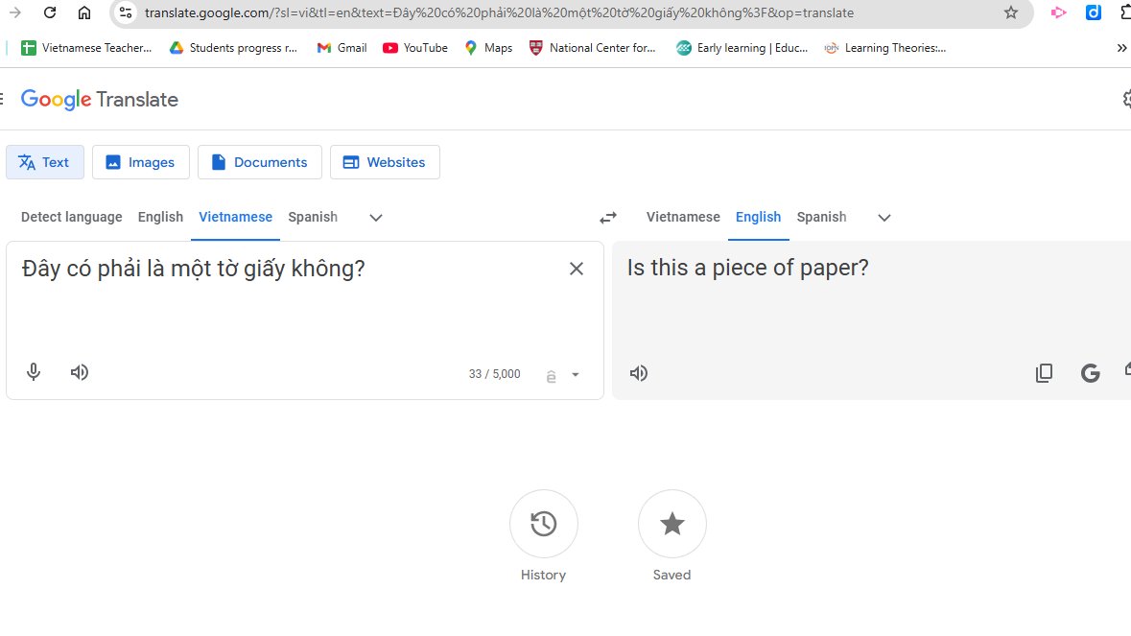Image resolution: width=1131 pixels, height=636 pixels.
Task: Listen to the Vietnamese source text
Action: pos(80,372)
